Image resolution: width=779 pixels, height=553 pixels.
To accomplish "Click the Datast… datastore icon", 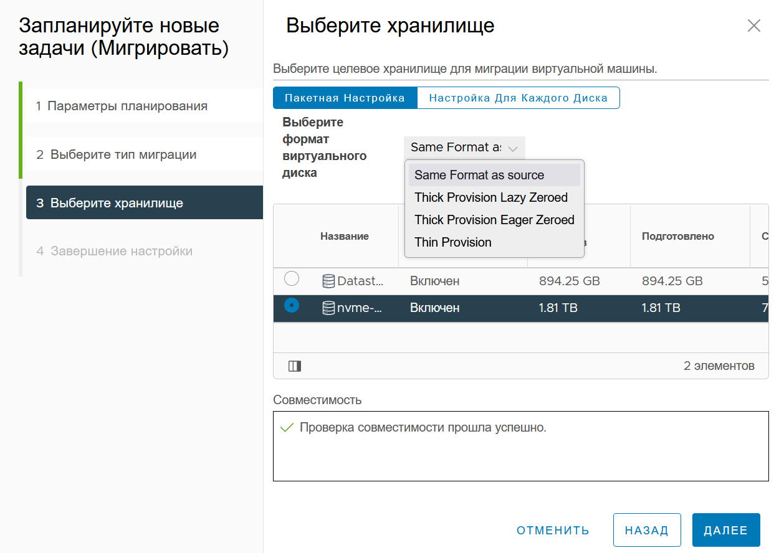I will point(328,281).
